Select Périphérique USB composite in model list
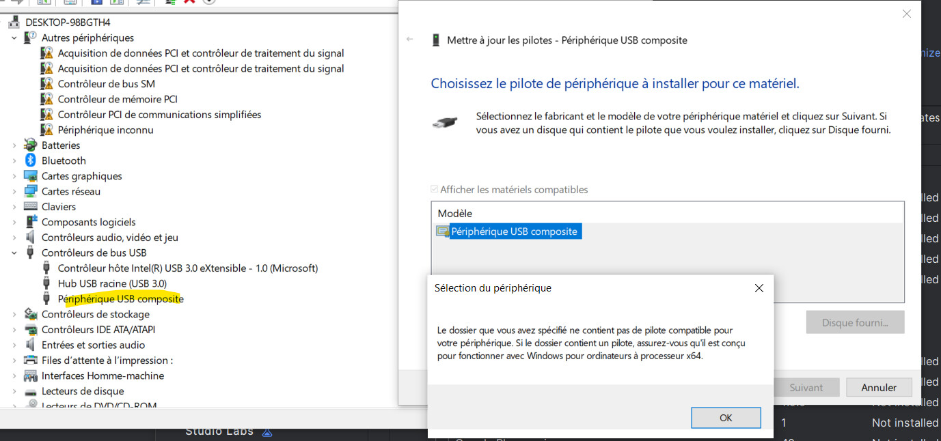The image size is (941, 441). point(514,231)
